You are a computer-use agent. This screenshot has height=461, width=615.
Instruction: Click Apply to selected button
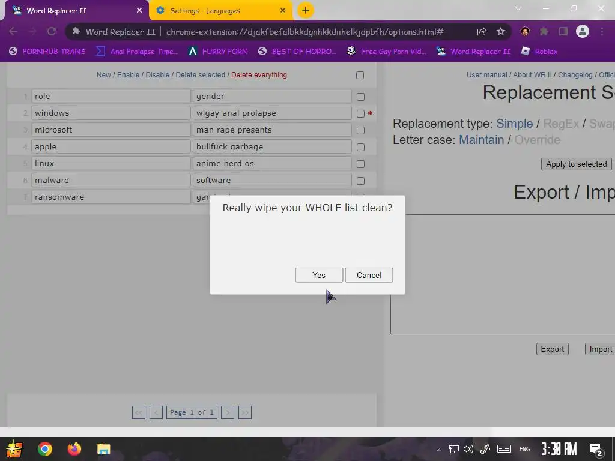(576, 164)
